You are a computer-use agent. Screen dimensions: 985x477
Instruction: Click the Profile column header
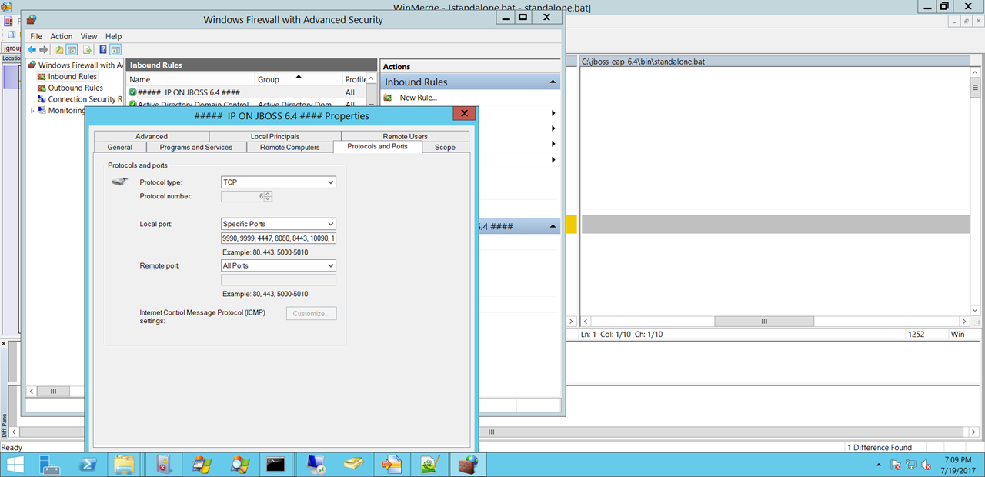[355, 79]
